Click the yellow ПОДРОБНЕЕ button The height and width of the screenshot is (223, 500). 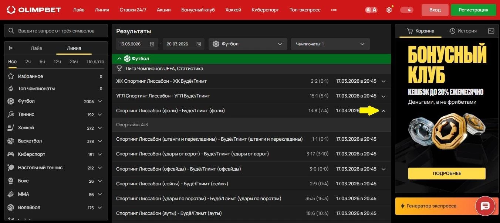click(446, 173)
